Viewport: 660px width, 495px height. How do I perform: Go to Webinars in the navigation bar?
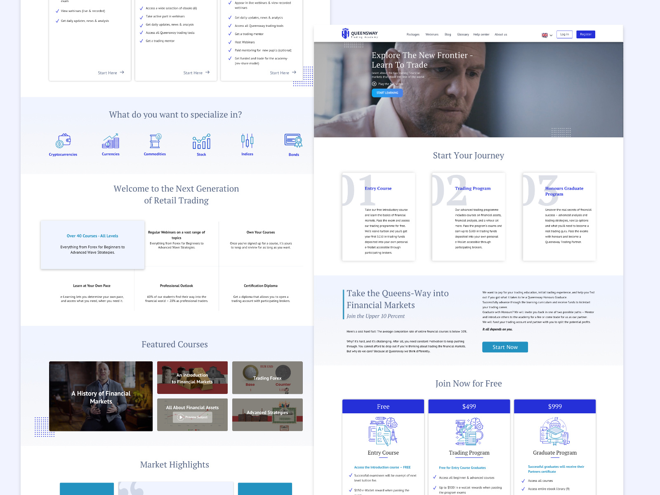(x=432, y=35)
